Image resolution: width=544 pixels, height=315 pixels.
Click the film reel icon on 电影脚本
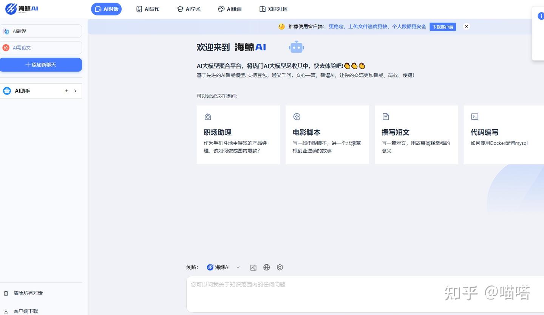297,116
